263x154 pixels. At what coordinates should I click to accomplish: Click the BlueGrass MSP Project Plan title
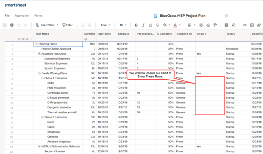click(182, 16)
